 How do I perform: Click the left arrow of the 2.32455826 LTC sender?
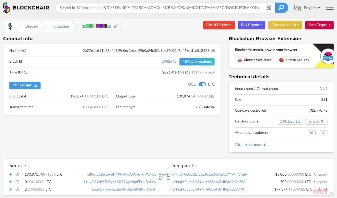(x=11, y=189)
